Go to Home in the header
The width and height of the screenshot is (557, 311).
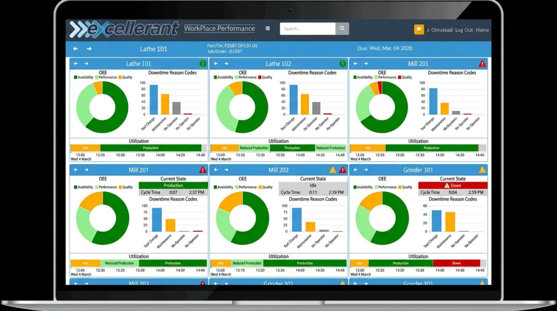point(482,30)
